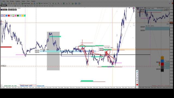This screenshot has height=98, width=174.
Task: Click the new chart icon in toolbar
Action: click(2, 4)
